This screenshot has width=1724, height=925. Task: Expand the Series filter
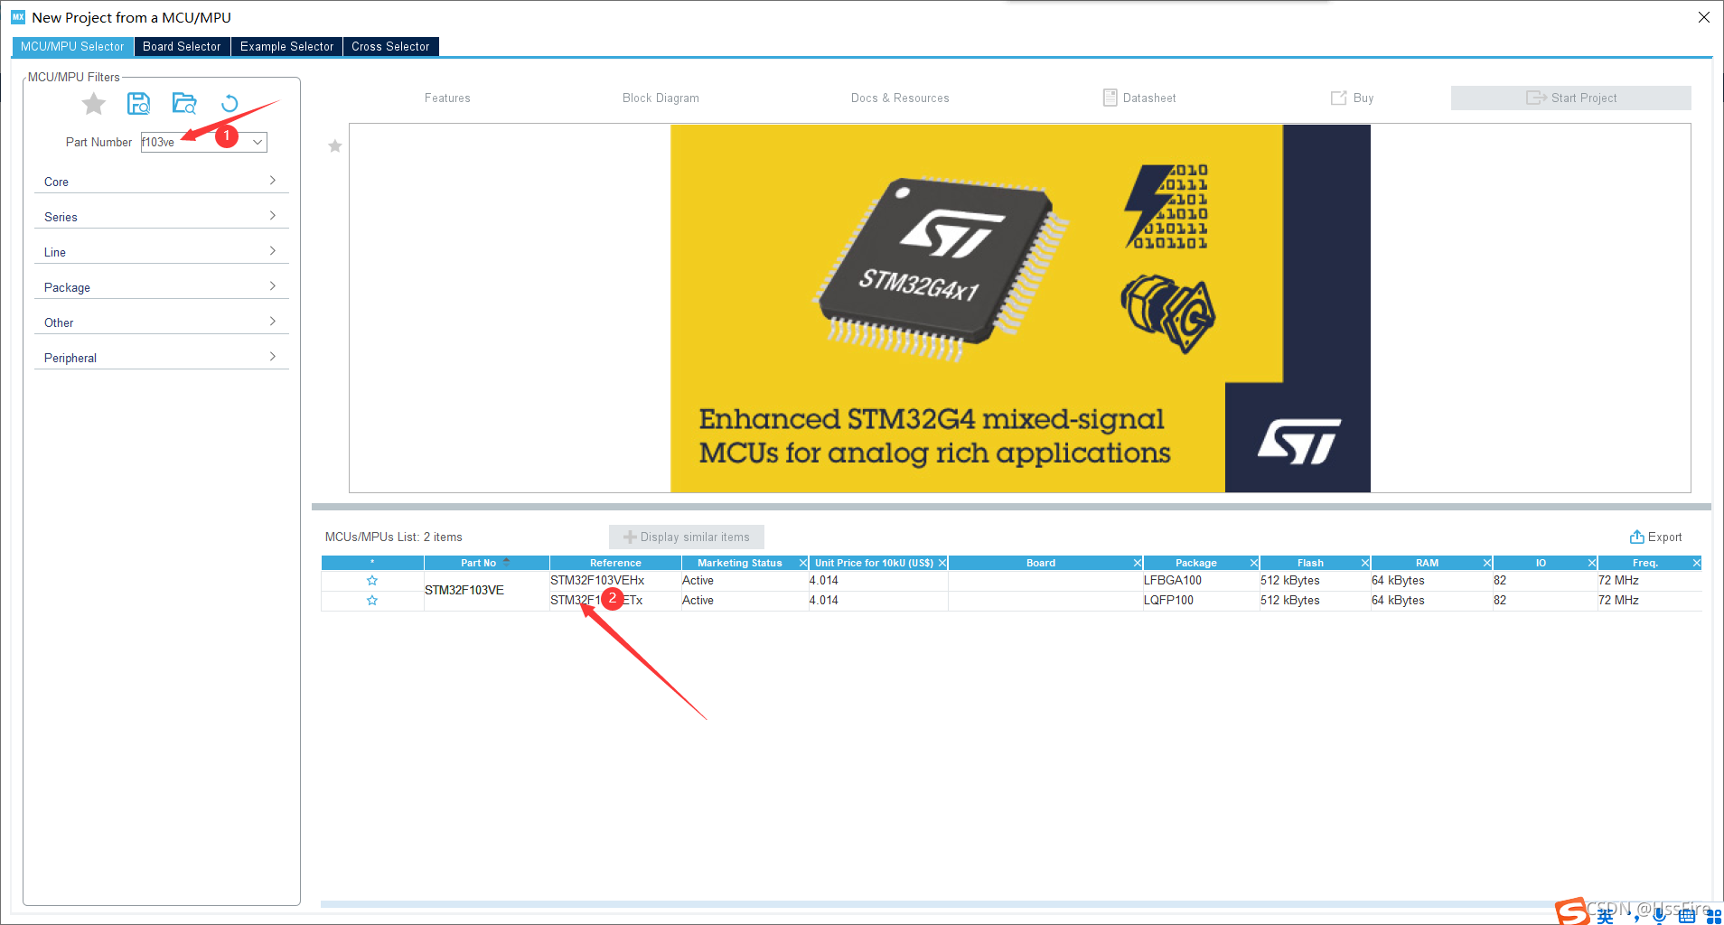(161, 217)
